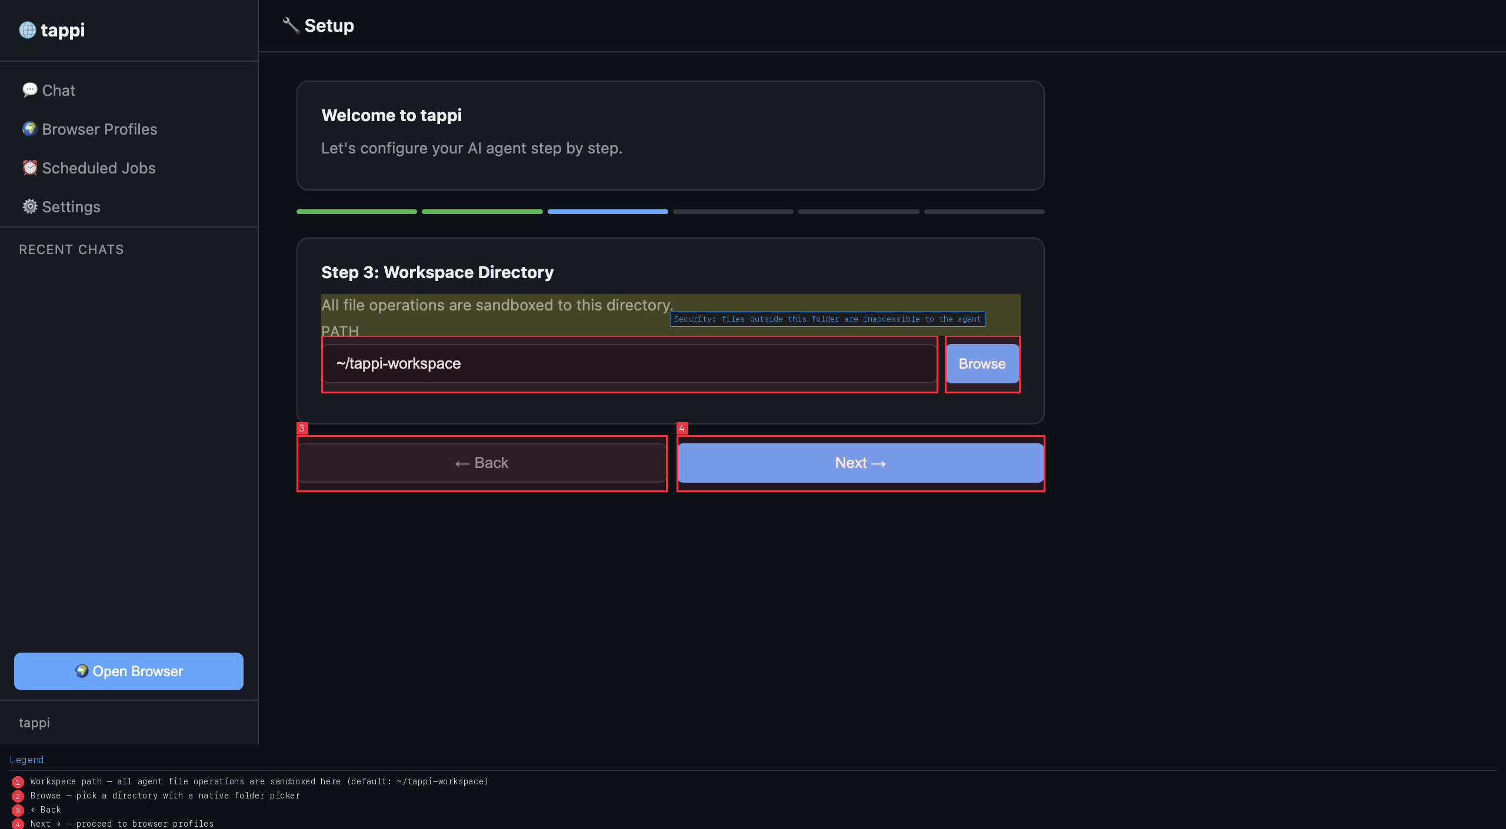Click the Browser Profiles globe icon
Image resolution: width=1506 pixels, height=829 pixels.
[29, 129]
